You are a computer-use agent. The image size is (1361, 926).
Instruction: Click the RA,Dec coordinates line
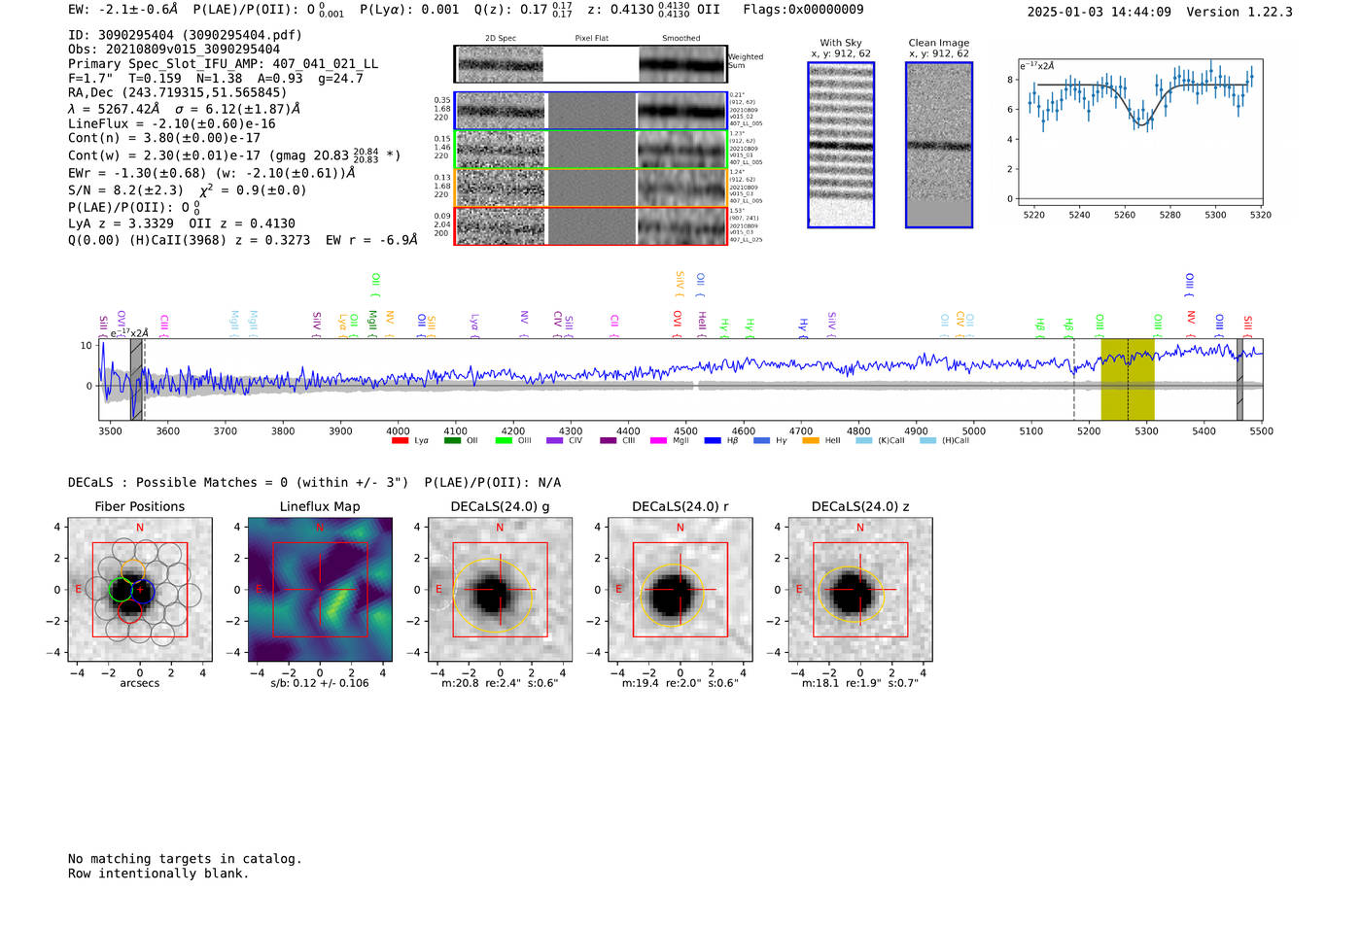pyautogui.click(x=177, y=92)
